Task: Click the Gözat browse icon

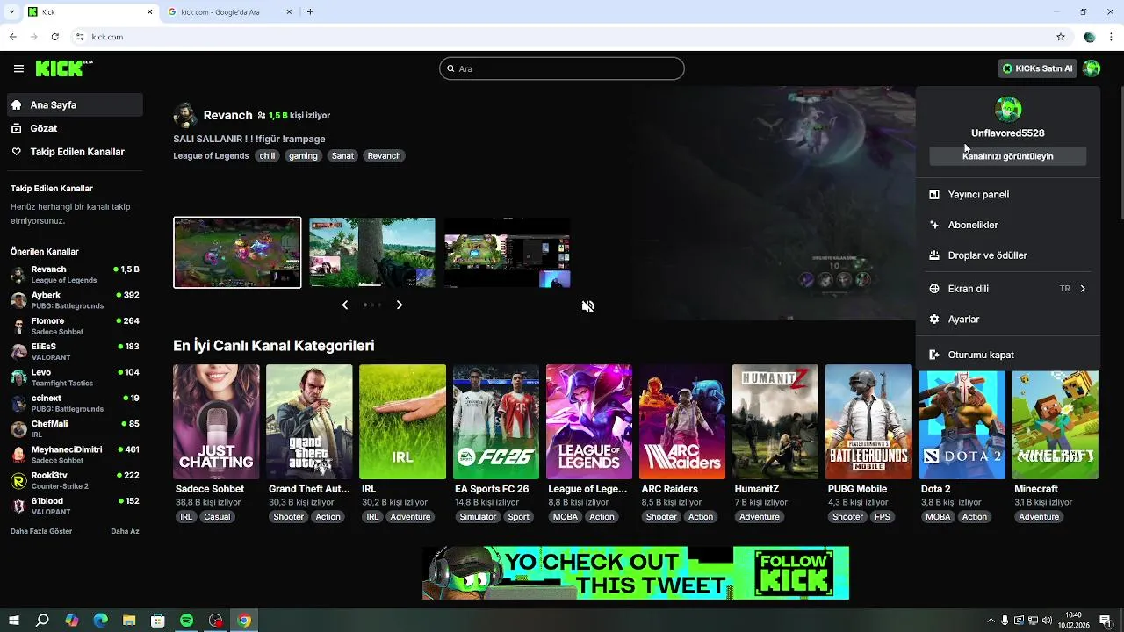Action: (x=17, y=128)
